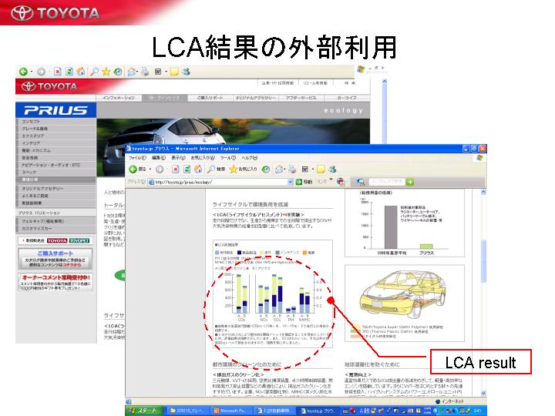Open 編集(E) menu in front window

click(x=159, y=158)
